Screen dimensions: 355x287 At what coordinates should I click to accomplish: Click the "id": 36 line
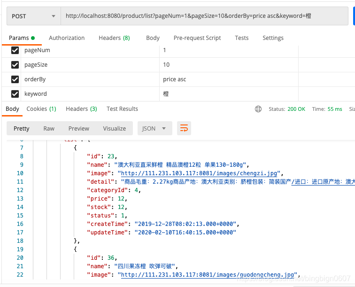click(102, 258)
